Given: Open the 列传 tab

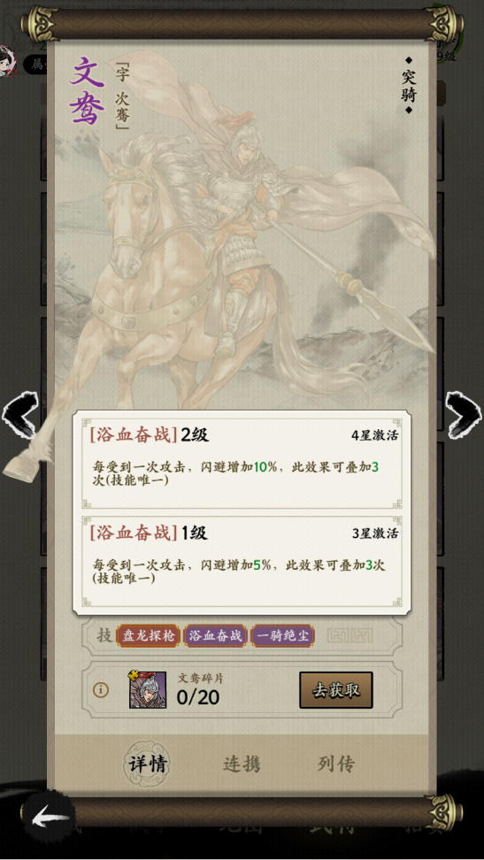Looking at the screenshot, I should coord(336,764).
